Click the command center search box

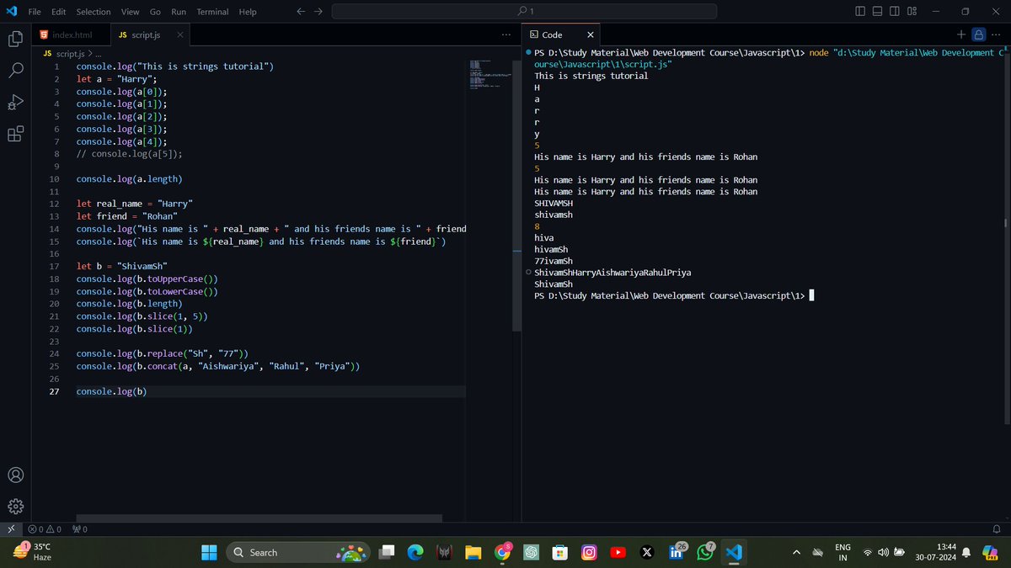525,12
